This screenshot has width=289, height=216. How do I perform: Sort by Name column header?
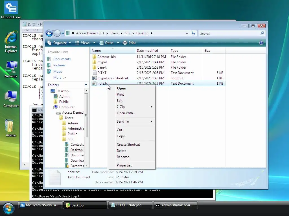point(112,51)
